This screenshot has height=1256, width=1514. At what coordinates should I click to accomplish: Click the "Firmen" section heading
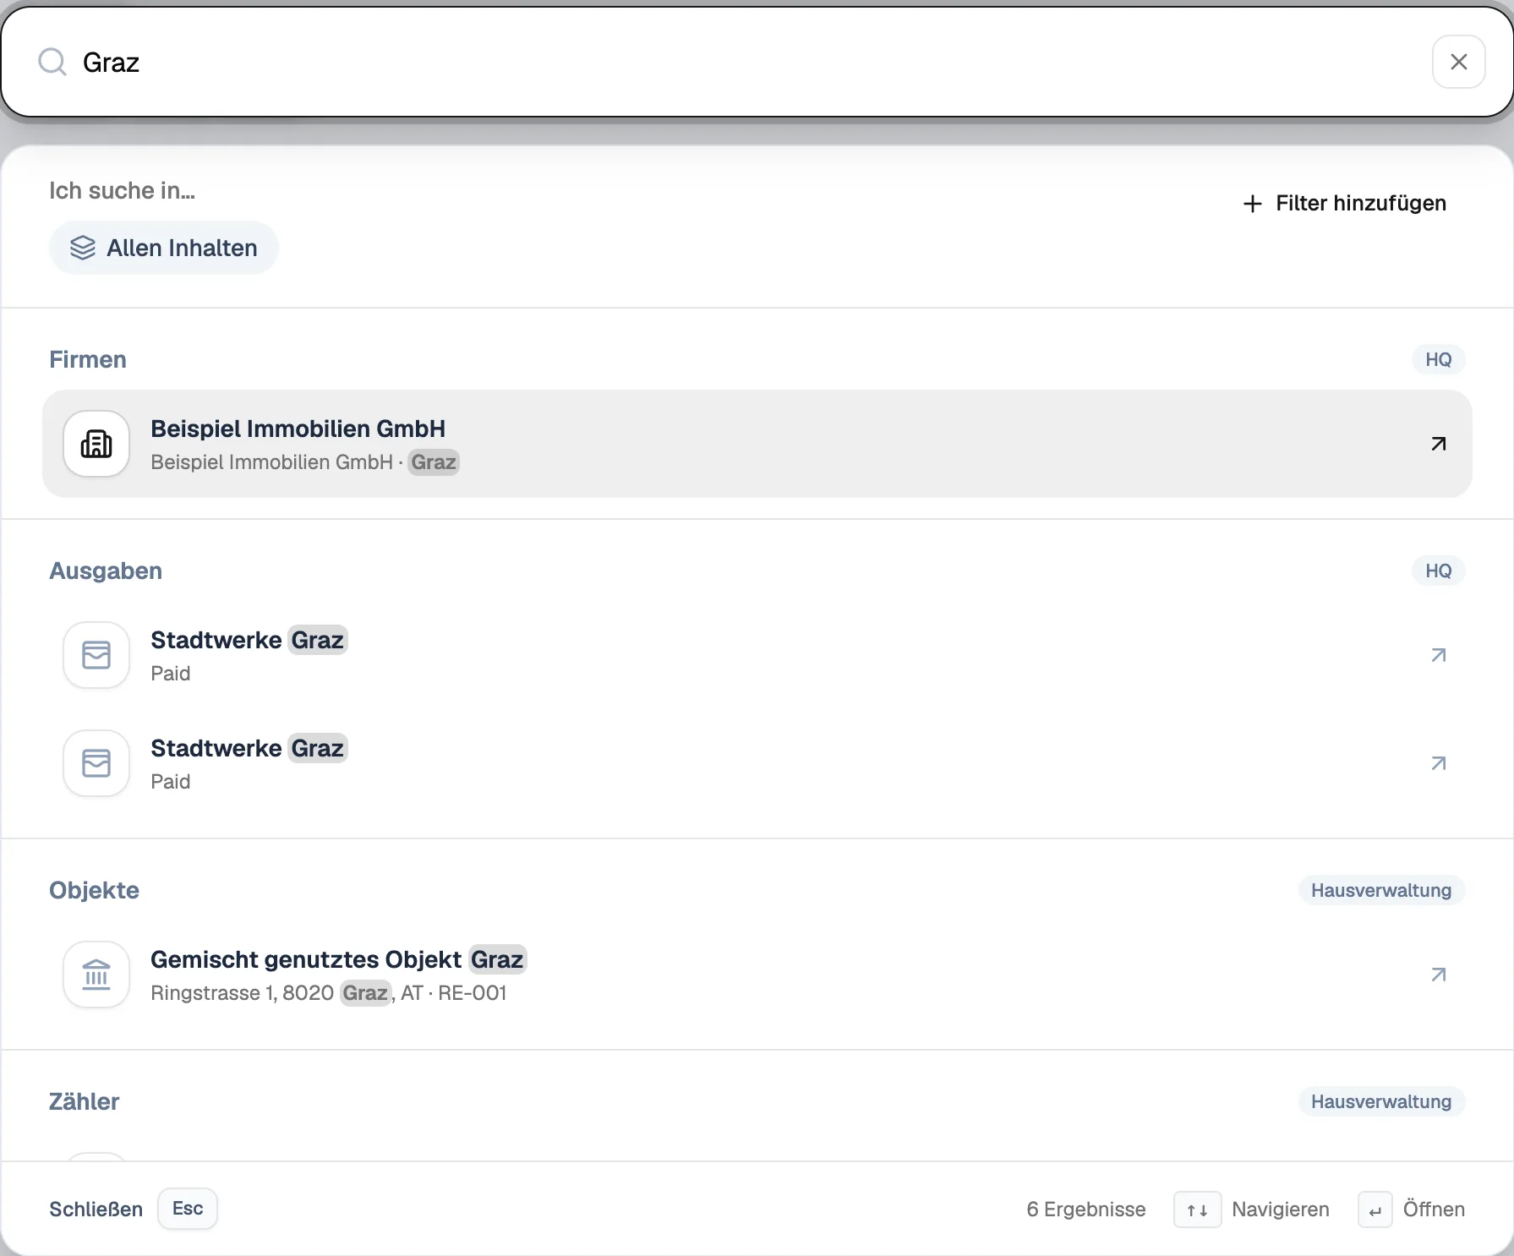pyautogui.click(x=88, y=359)
